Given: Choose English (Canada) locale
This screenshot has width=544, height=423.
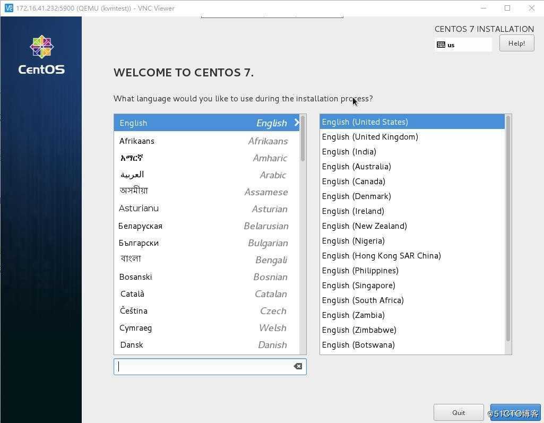Looking at the screenshot, I should click(412, 182).
